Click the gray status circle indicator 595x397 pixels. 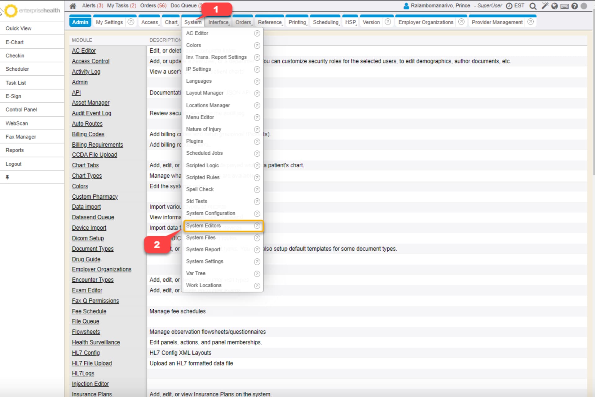[x=584, y=6]
